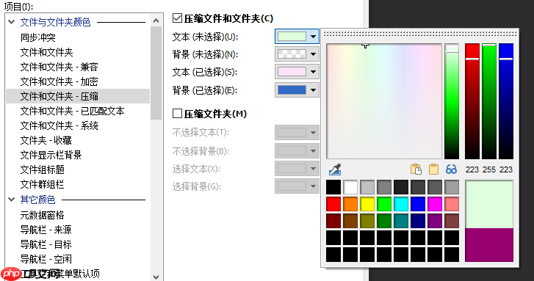
Task: Pick the cyan palette swatch
Action: [x=401, y=204]
